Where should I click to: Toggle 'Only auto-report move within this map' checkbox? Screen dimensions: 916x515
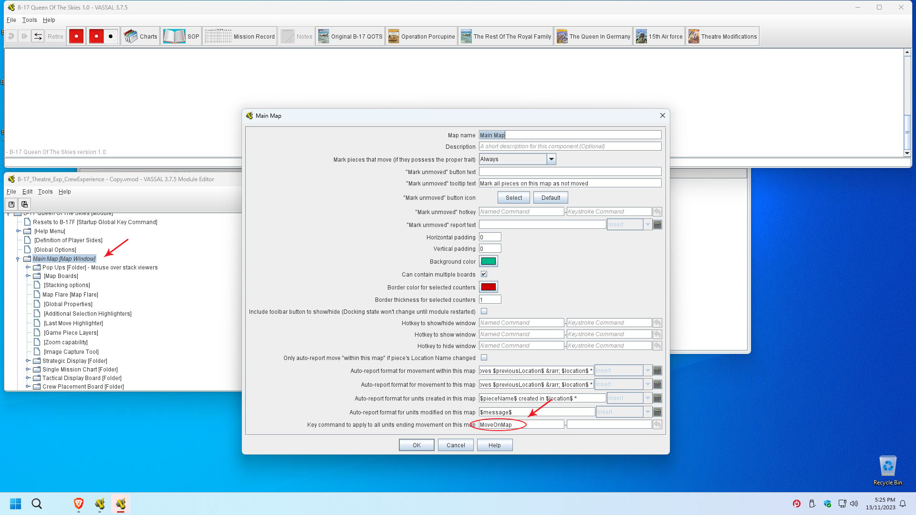coord(484,358)
